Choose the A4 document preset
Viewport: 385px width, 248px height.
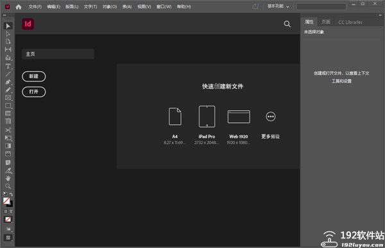[x=175, y=126]
